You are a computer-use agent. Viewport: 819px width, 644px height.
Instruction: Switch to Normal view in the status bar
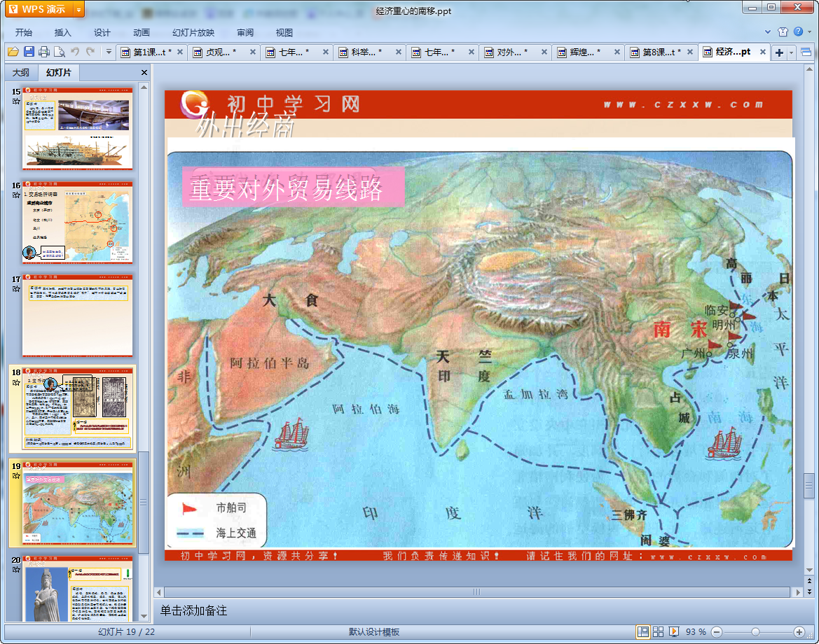(642, 631)
